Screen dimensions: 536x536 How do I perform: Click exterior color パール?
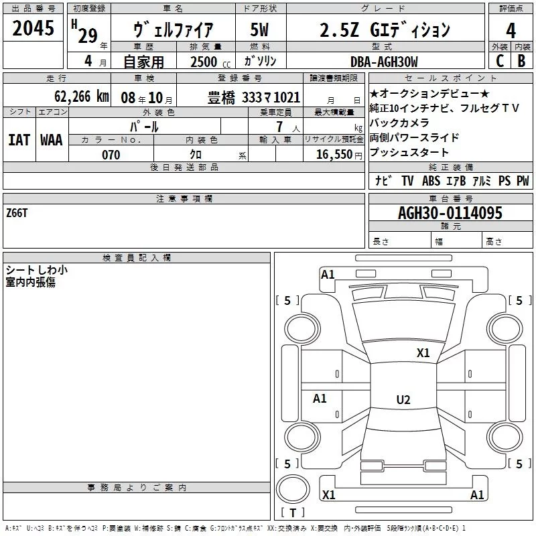144,127
